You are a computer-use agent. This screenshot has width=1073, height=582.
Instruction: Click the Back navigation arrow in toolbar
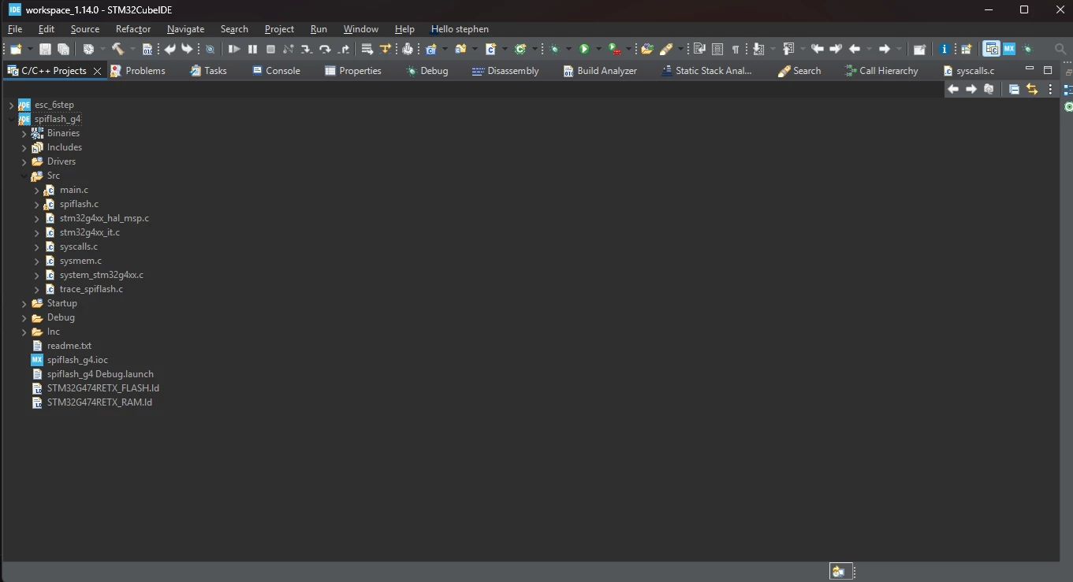(855, 49)
